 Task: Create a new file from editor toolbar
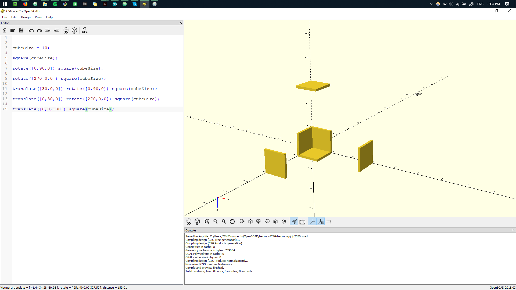pyautogui.click(x=5, y=30)
